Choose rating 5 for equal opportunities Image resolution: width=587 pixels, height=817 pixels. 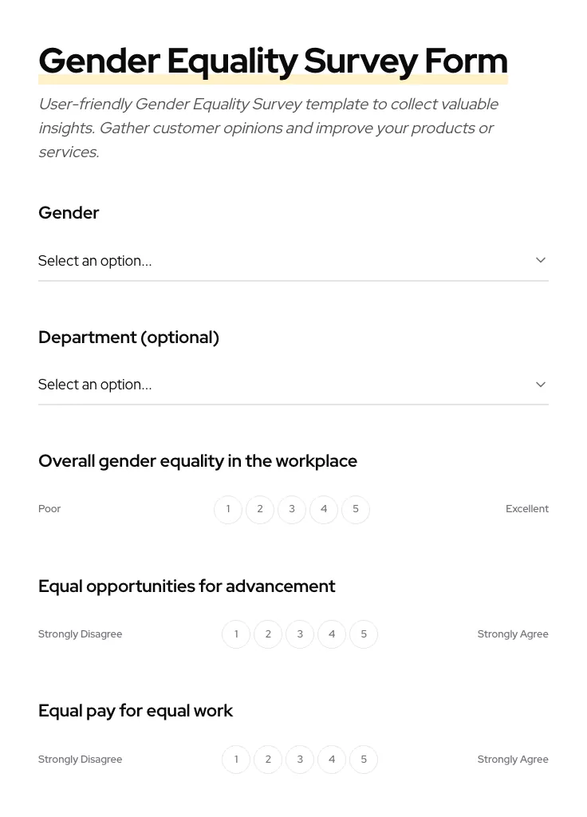coord(364,633)
